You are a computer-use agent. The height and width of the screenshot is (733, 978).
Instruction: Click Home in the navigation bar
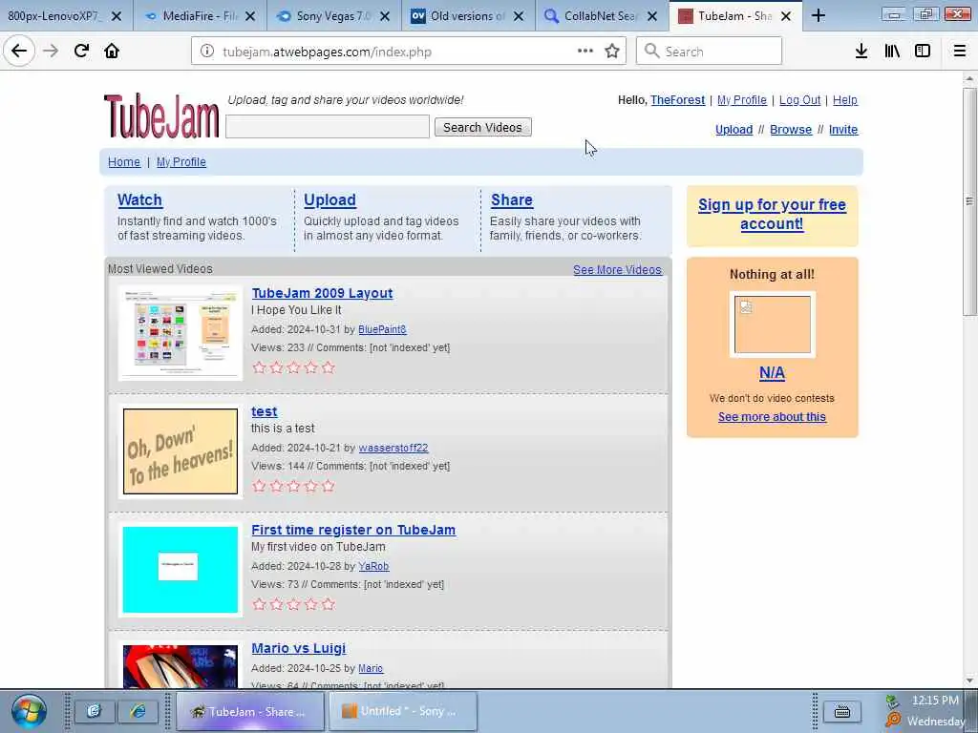tap(124, 162)
